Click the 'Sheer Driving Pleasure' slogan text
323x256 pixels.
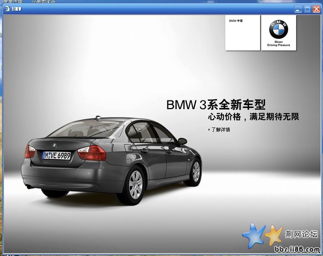click(x=278, y=44)
